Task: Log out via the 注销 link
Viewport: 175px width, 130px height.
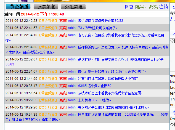Action: pos(163,7)
